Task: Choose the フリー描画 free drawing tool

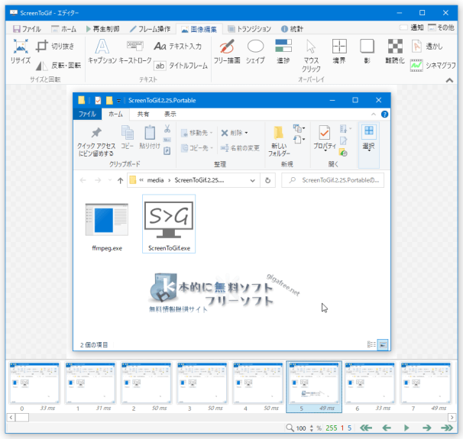Action: click(x=226, y=51)
